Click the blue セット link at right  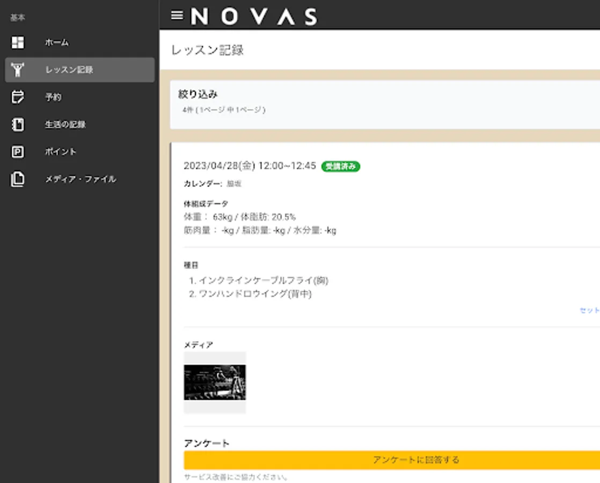point(590,310)
